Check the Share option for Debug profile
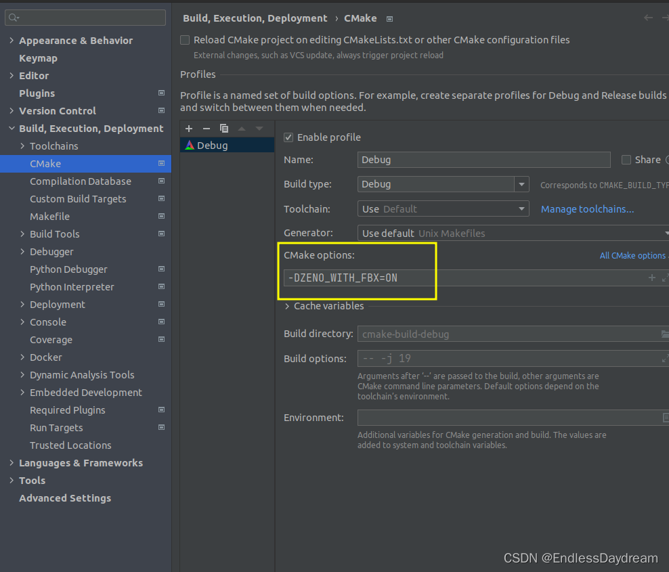 point(626,160)
